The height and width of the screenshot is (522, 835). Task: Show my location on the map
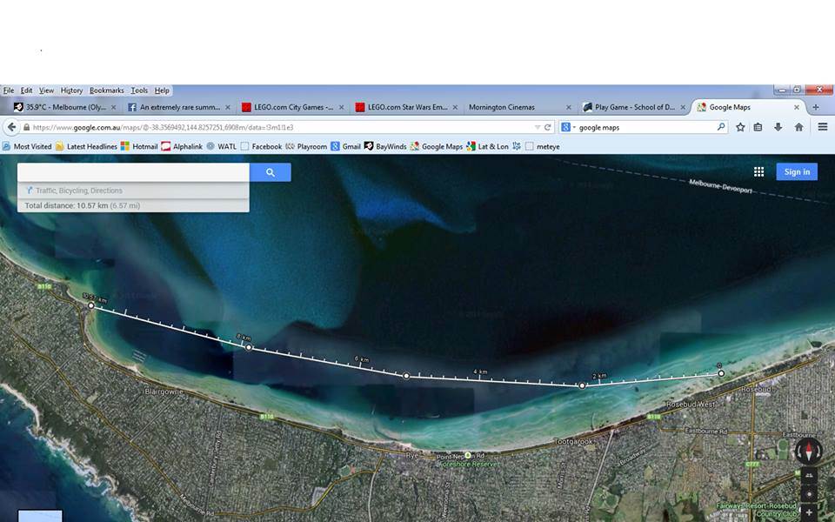[x=809, y=494]
